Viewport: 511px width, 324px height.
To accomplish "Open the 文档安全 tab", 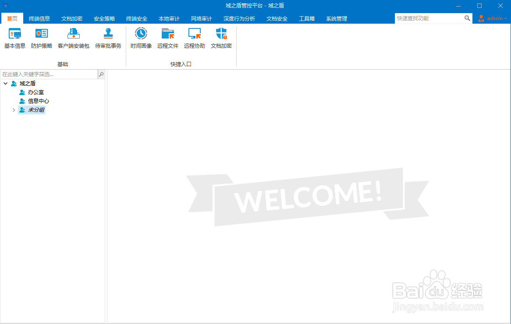I will [277, 18].
